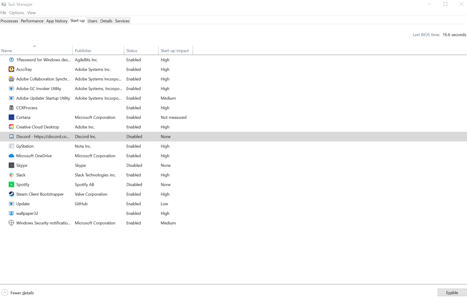Image resolution: width=467 pixels, height=298 pixels.
Task: Click the 1Password app icon in the list
Action: click(x=11, y=60)
